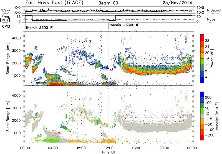This screenshot has width=222, height=154.
Task: Click the 'Power [dB]' color bar title
Action: 212,59
